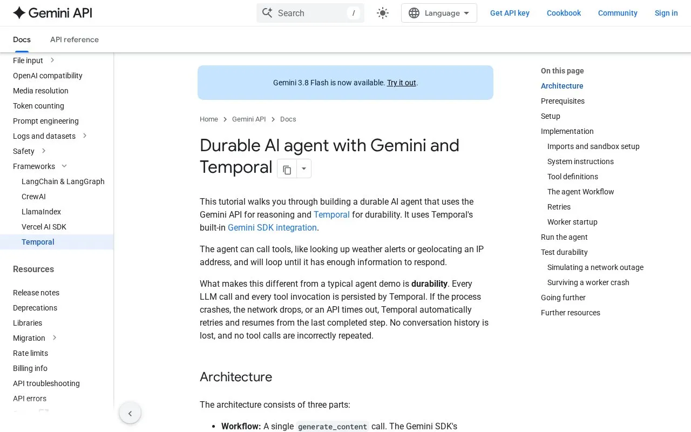
Task: Collapse the Frameworks section
Action: (x=64, y=166)
